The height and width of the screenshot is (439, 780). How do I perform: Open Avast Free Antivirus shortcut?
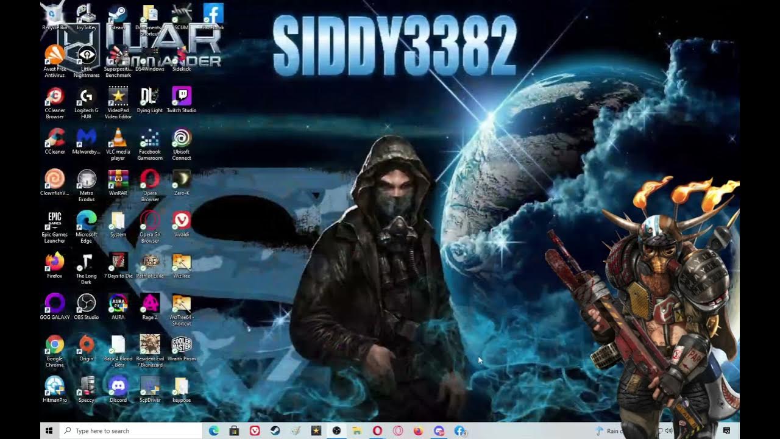click(55, 61)
